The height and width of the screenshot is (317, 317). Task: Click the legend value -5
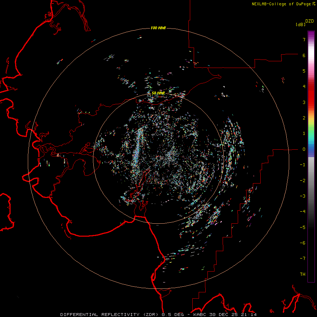tap(303, 228)
